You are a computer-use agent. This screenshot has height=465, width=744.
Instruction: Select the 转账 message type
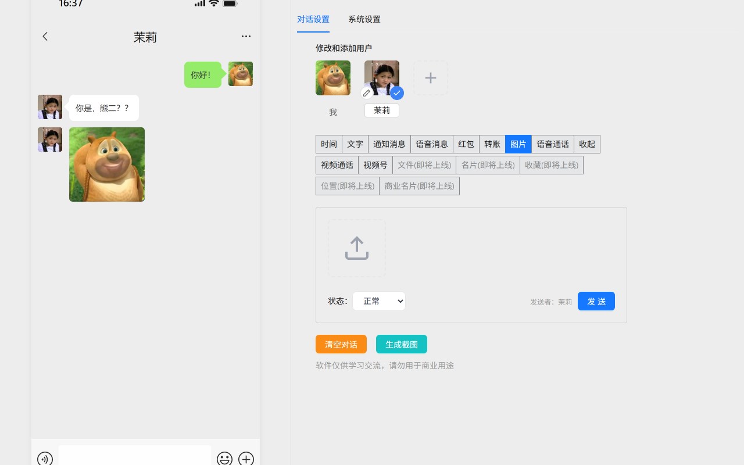[492, 144]
